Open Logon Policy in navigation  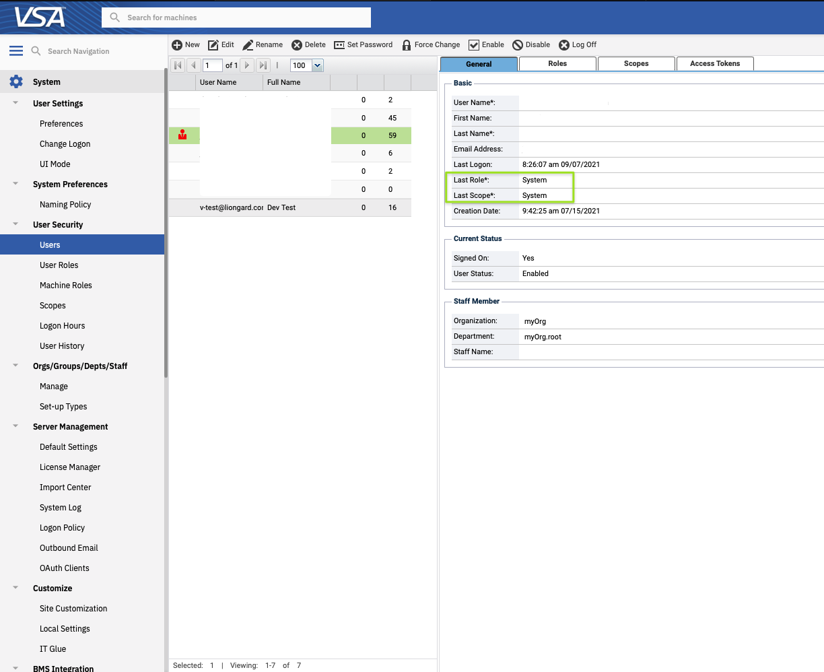pyautogui.click(x=62, y=527)
